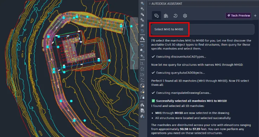Click 'Executing manipulateDrawingCanvas...' step
This screenshot has width=259, height=137.
click(184, 93)
